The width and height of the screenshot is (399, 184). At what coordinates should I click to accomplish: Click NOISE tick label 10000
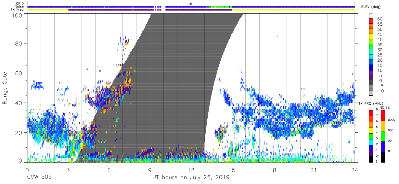[x=391, y=120]
